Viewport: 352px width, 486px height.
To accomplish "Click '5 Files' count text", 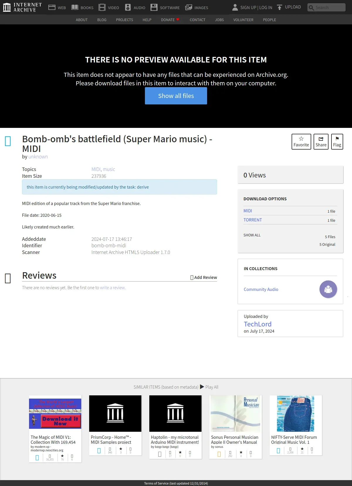I will (x=330, y=237).
